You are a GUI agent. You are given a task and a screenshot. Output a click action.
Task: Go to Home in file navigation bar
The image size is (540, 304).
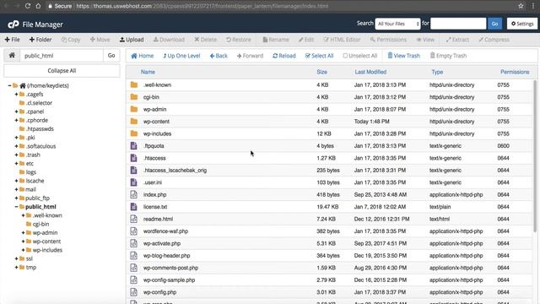tap(143, 56)
